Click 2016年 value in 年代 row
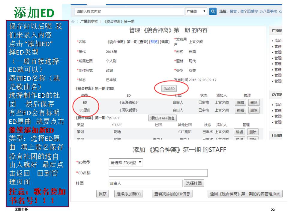The width and height of the screenshot is (288, 216). [x=112, y=52]
